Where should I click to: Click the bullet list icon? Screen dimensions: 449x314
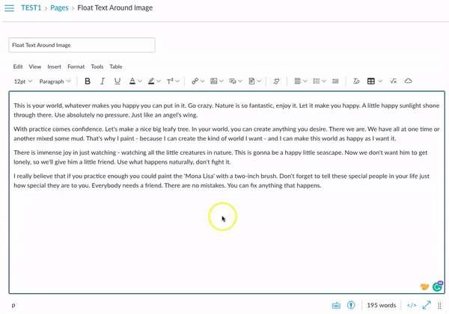pos(317,81)
